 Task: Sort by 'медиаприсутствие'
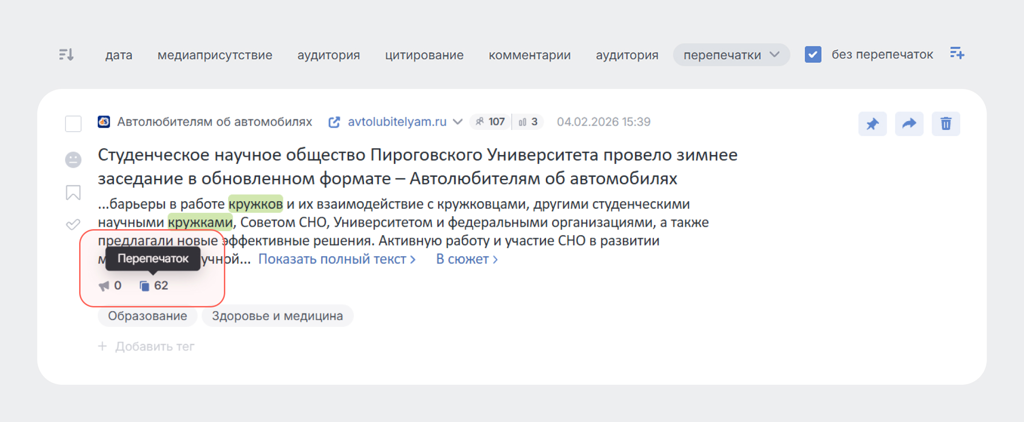215,55
